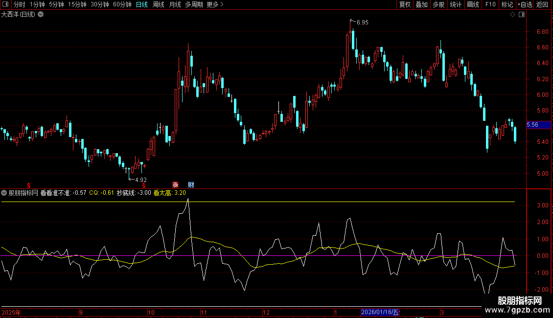Screen dimensions: 553x318
Task: Click the blue 财 financial marker
Action: [191, 185]
